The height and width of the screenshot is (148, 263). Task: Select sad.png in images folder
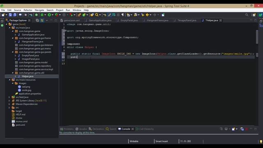click(26, 87)
